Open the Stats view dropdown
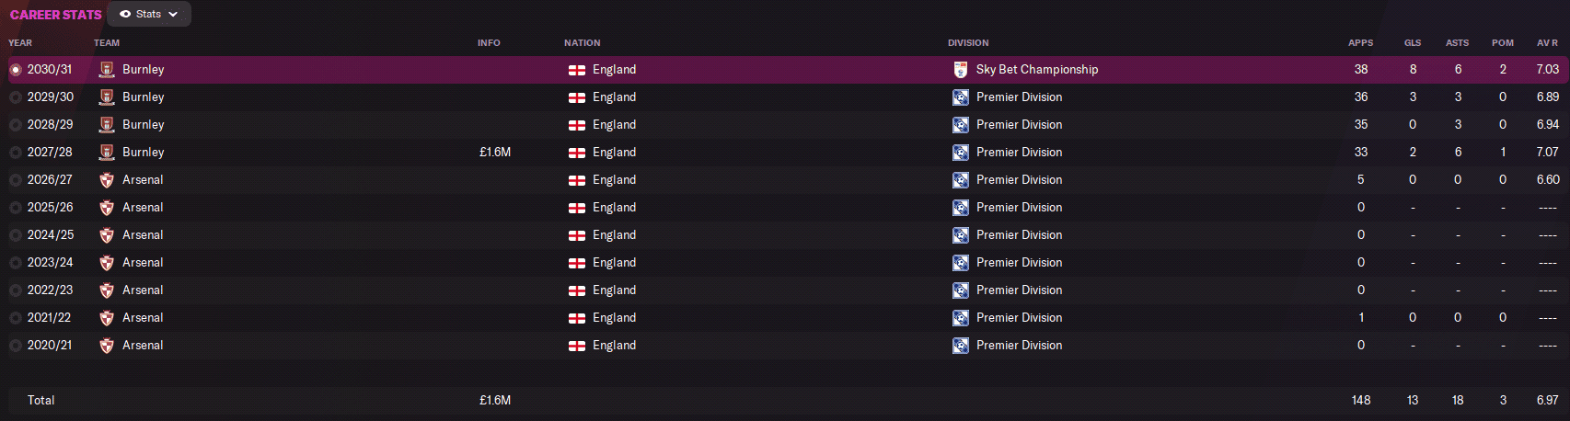Viewport: 1570px width, 421px height. 149,14
